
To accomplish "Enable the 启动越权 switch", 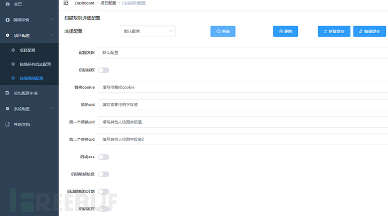I will (103, 70).
